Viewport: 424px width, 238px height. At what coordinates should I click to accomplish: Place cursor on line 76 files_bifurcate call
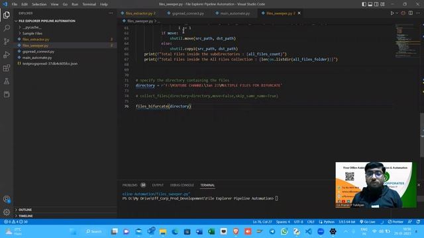pos(164,106)
